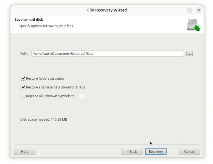Click the 'Save to hard disk' heading
213x164 pixels.
pyautogui.click(x=29, y=20)
